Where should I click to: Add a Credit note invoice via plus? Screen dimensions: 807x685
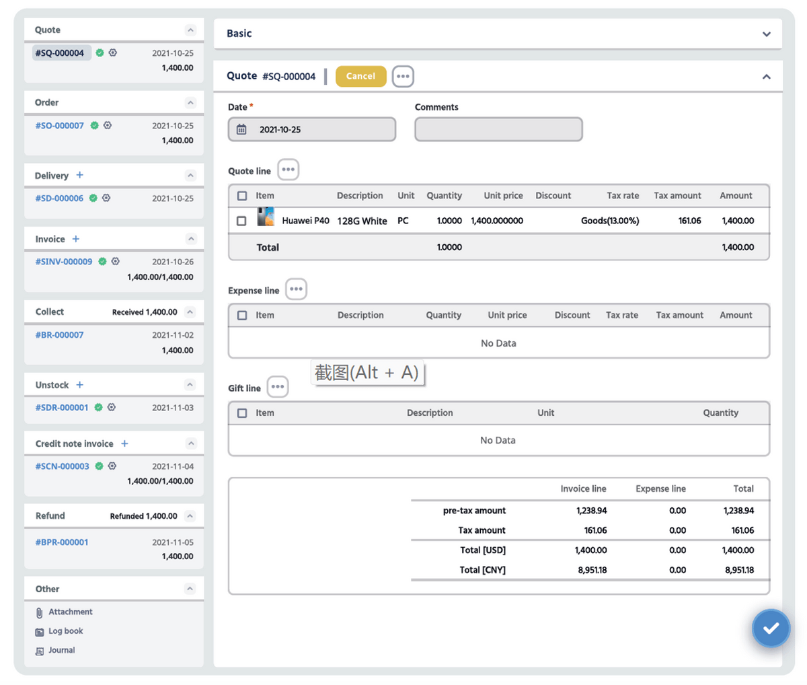click(124, 443)
